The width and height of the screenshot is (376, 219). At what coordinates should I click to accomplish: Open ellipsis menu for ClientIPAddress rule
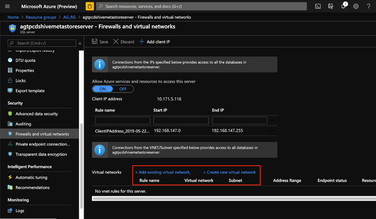click(272, 130)
